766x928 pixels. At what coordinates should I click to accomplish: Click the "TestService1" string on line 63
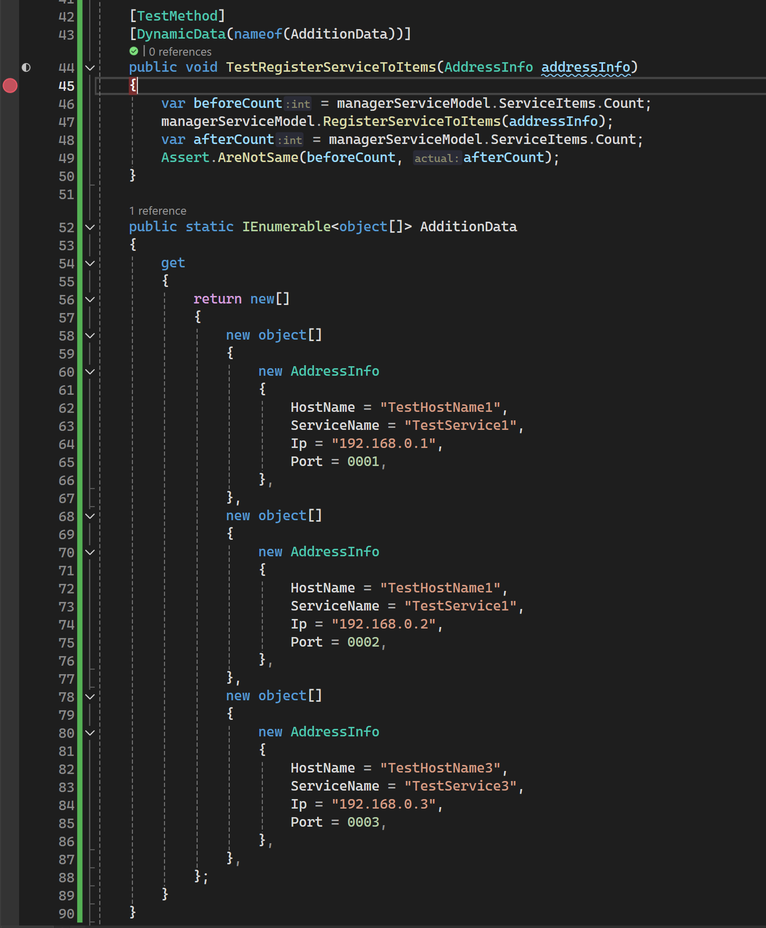(x=461, y=425)
